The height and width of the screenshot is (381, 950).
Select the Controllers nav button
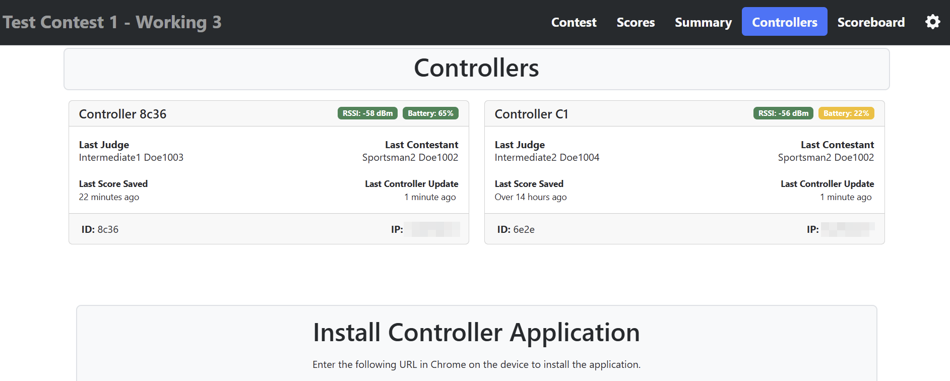784,22
